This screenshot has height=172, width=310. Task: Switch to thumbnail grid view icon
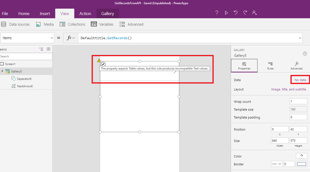(x=48, y=49)
